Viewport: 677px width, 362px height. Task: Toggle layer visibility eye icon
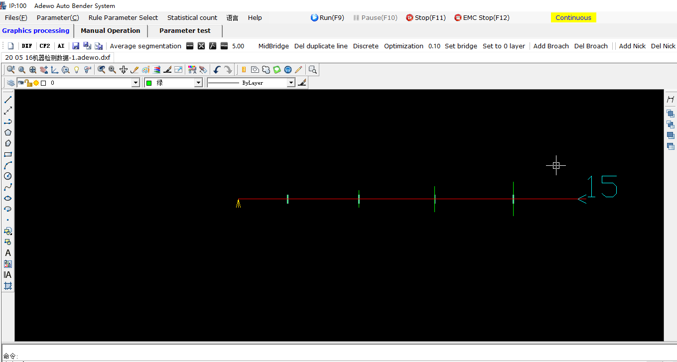point(20,83)
